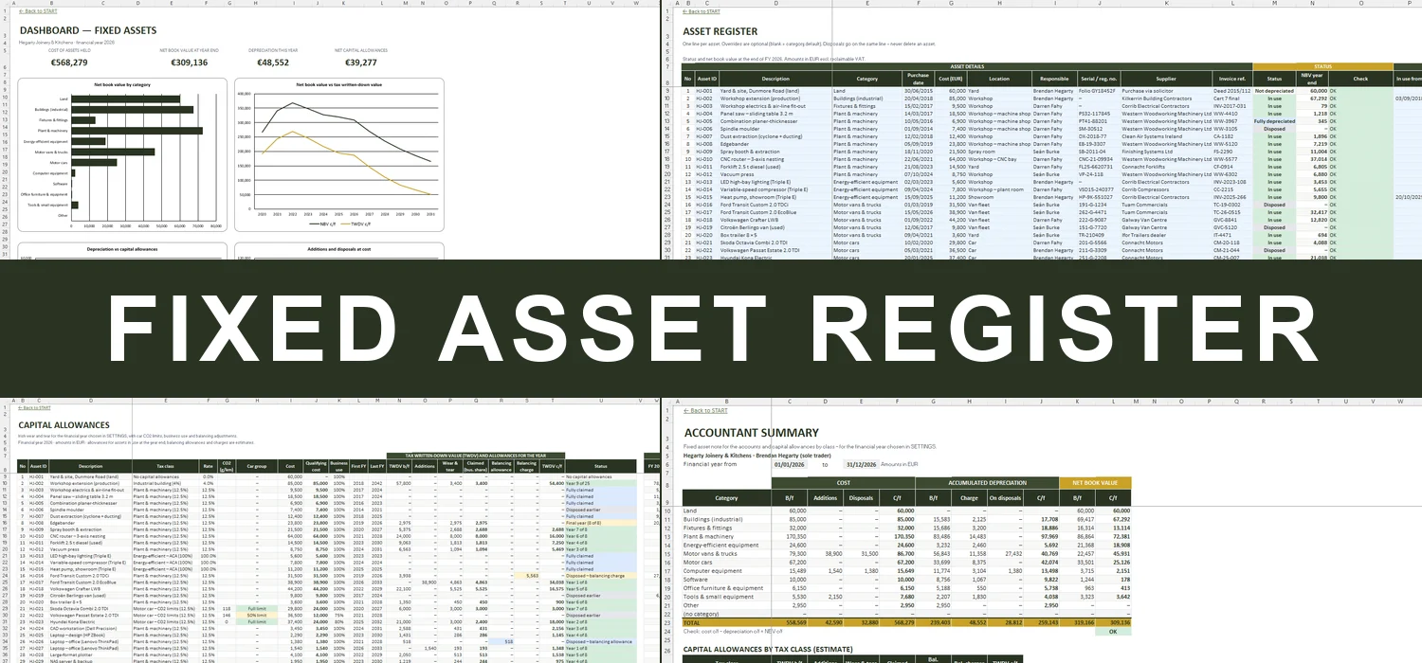Select the Depreciation vs capital allowances chart

pos(122,251)
